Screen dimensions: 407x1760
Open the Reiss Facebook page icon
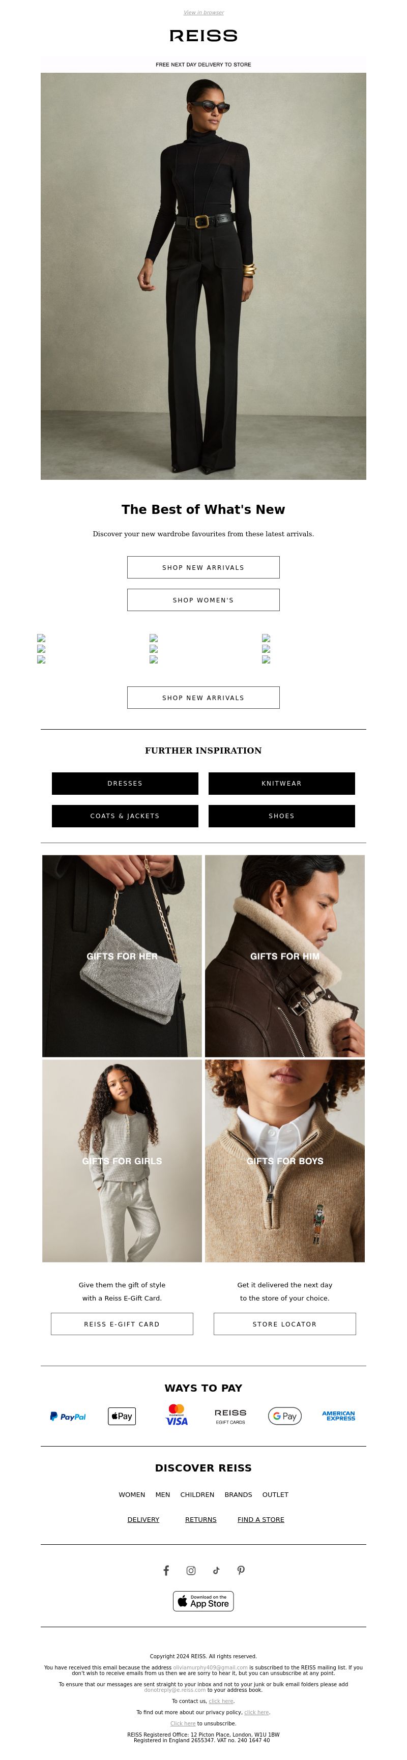[x=166, y=1570]
